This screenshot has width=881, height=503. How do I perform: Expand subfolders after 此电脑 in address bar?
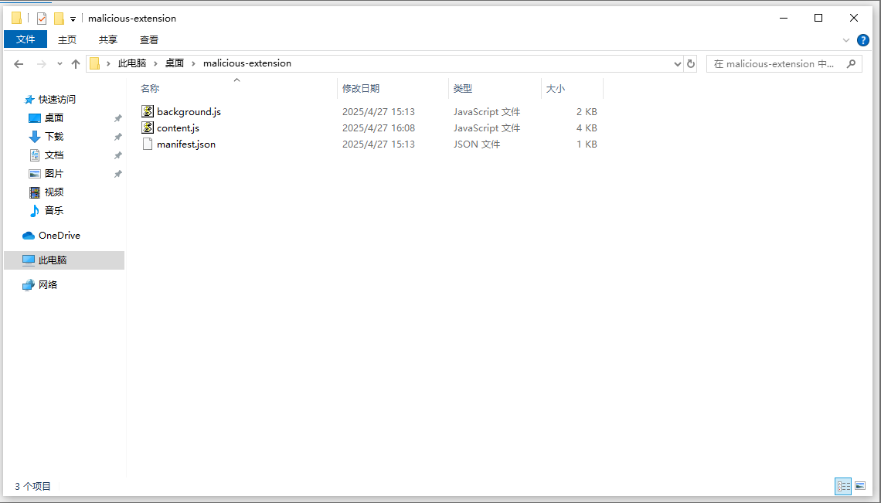click(x=155, y=63)
